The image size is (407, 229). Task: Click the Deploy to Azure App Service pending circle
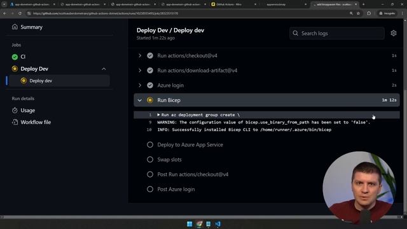[150, 144]
